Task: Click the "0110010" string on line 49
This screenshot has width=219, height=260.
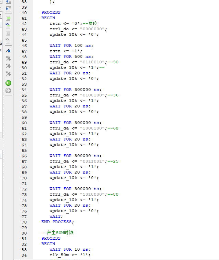Action: tap(92, 62)
